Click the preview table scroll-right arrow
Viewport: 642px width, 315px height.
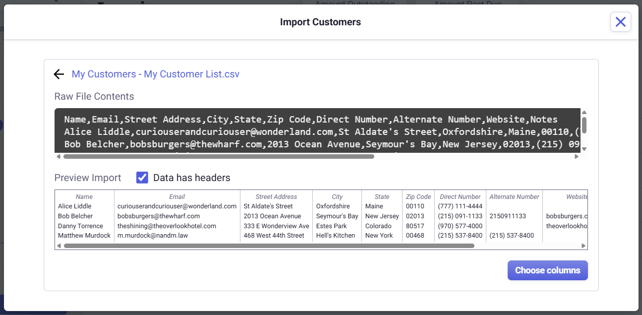pyautogui.click(x=584, y=246)
